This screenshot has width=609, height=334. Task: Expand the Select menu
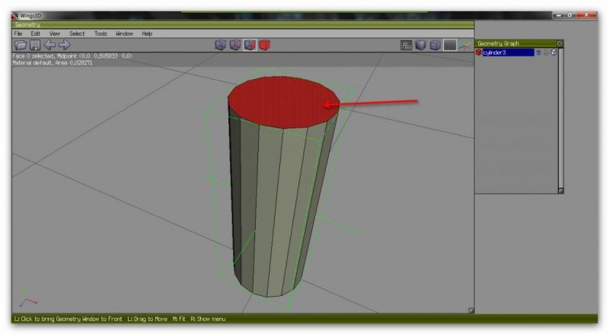77,33
